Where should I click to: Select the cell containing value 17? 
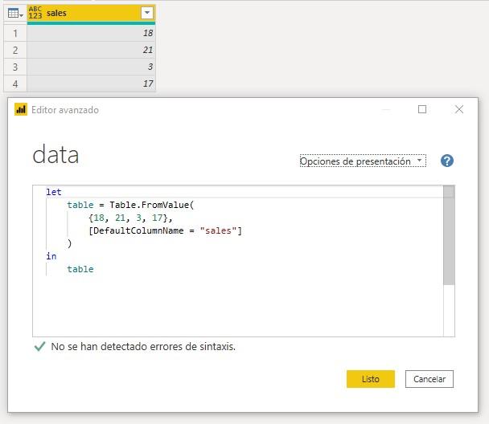point(91,84)
